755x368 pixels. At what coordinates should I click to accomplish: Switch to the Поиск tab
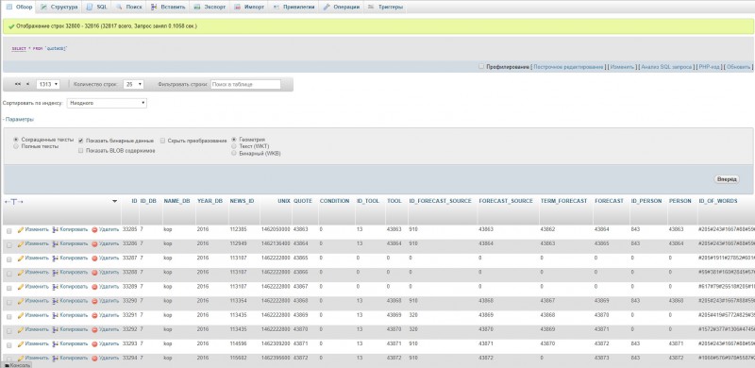coord(129,7)
